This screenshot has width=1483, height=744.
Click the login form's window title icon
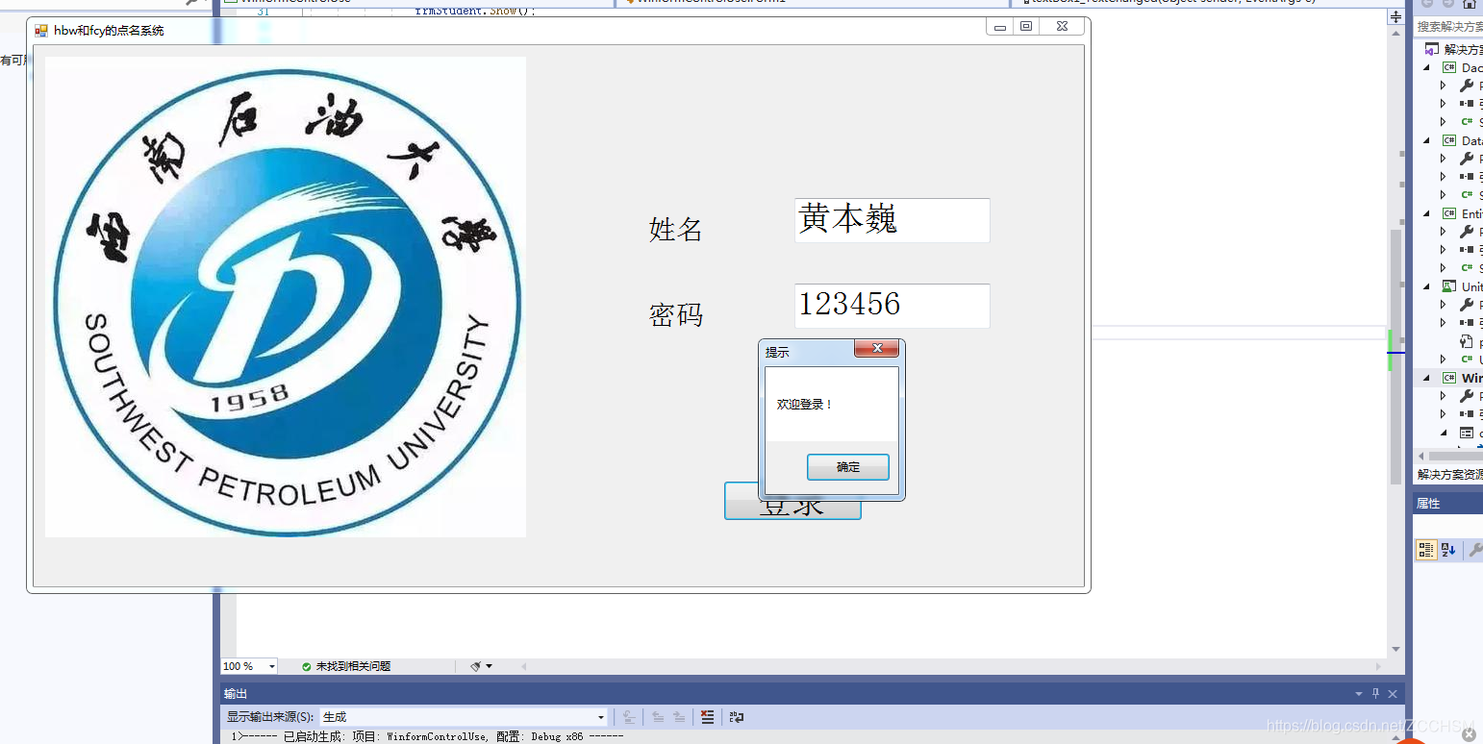(x=41, y=31)
